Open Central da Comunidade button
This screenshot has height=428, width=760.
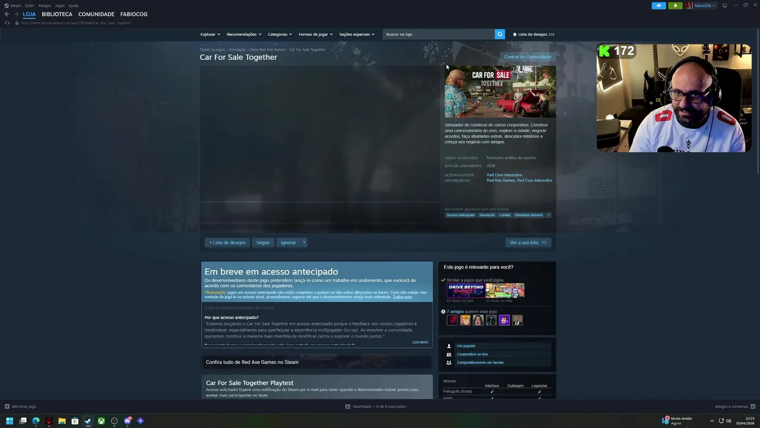point(528,57)
